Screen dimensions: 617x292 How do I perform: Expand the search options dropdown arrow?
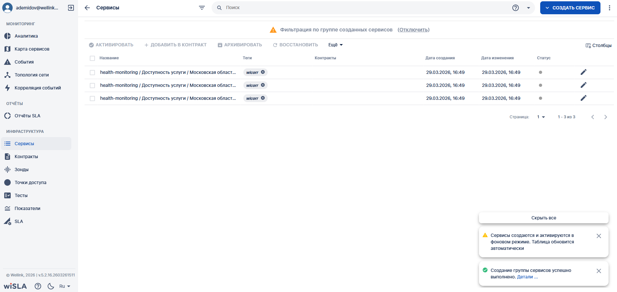529,8
